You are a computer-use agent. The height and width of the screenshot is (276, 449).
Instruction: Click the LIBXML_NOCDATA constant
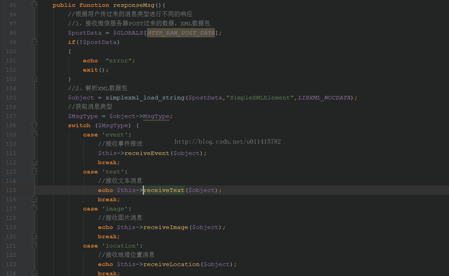324,98
